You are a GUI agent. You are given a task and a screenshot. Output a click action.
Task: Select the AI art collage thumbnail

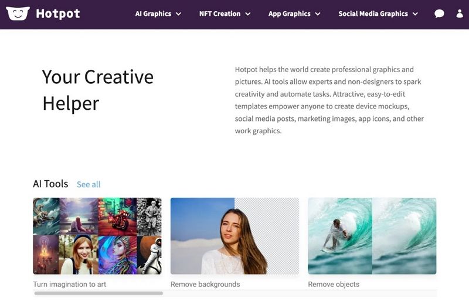pyautogui.click(x=97, y=236)
